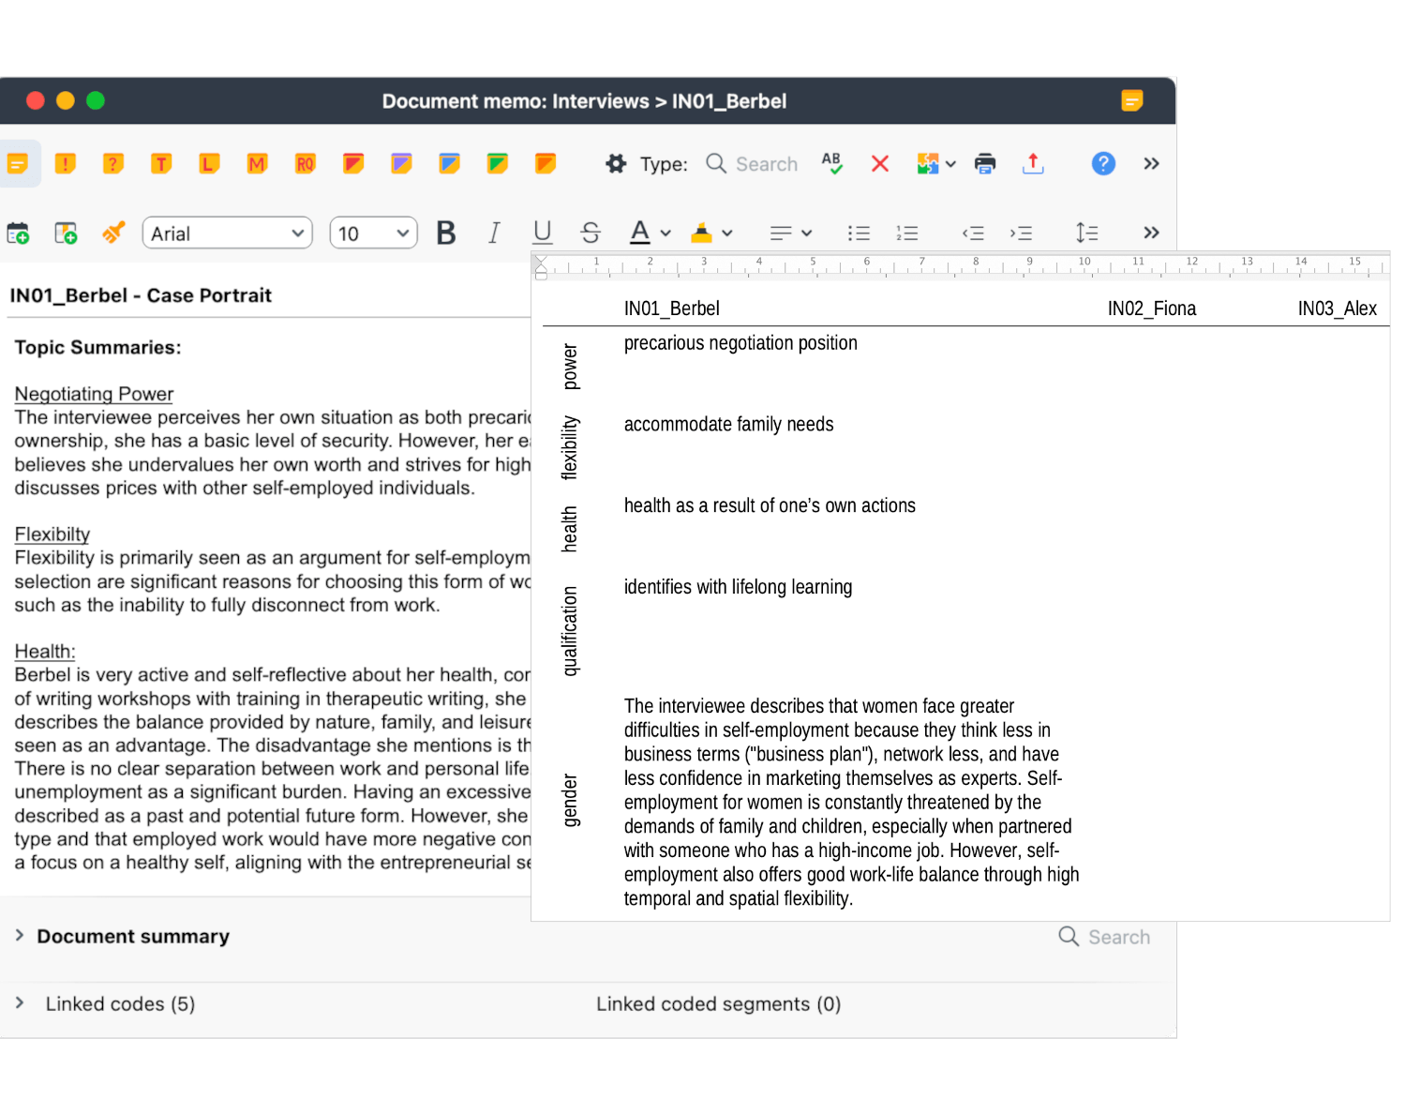This screenshot has width=1406, height=1099.
Task: Export the memo with the upload icon
Action: (x=1033, y=163)
